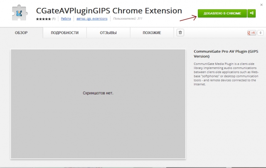Click the Пользователей: 311 text
Screen dimensions: 266x168
128,19
